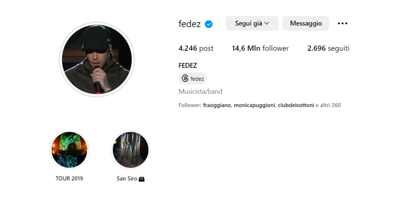
Task: Open the Threads icon link
Action: pos(185,78)
